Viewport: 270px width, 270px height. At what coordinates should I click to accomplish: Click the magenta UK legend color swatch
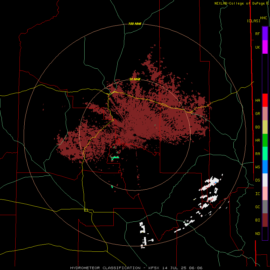pyautogui.click(x=265, y=47)
